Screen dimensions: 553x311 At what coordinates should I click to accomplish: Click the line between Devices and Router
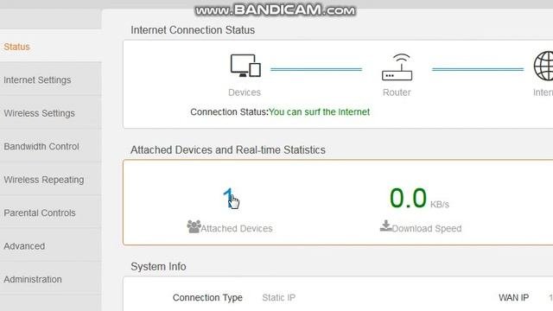tap(316, 69)
